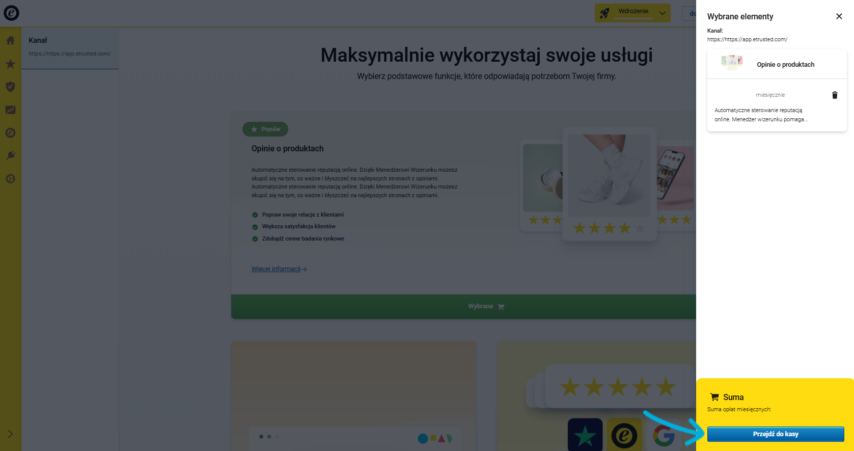Select the Wdrożenie label in top bar

coord(633,11)
